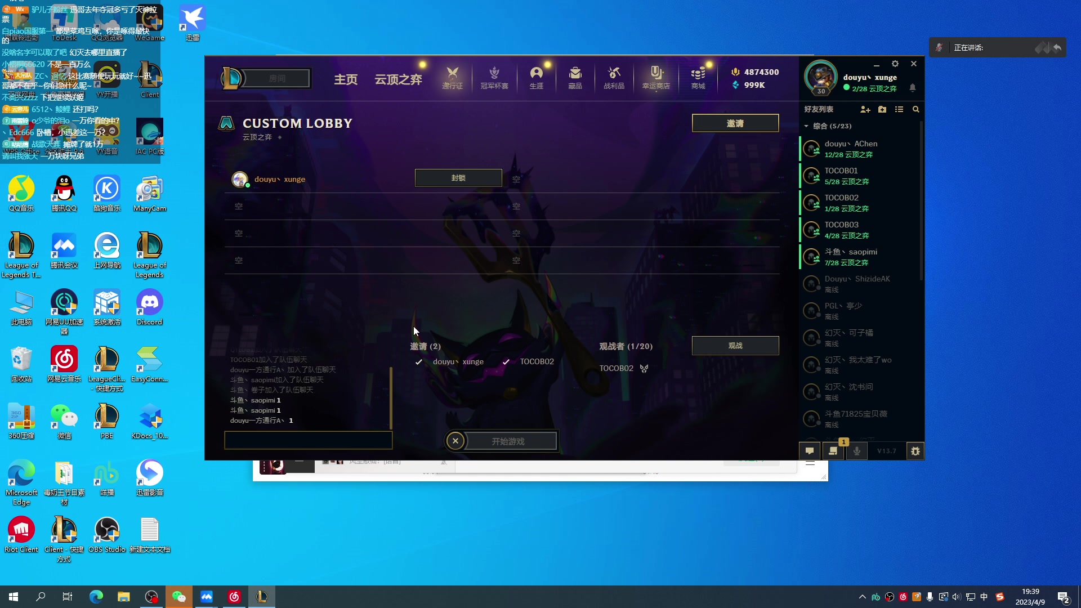
Task: Open the Windows Start menu
Action: [14, 597]
